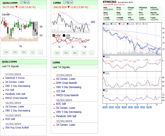This screenshot has height=136, width=165.
Task: Click the STMICRO title heading
Action: 110,2
